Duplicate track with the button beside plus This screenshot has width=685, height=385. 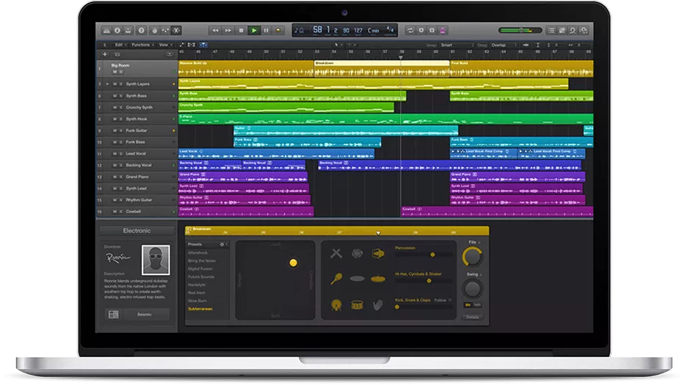pos(117,54)
